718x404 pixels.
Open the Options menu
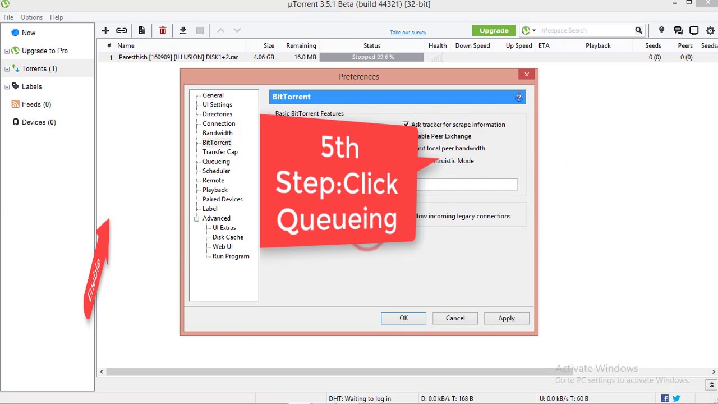[x=31, y=17]
